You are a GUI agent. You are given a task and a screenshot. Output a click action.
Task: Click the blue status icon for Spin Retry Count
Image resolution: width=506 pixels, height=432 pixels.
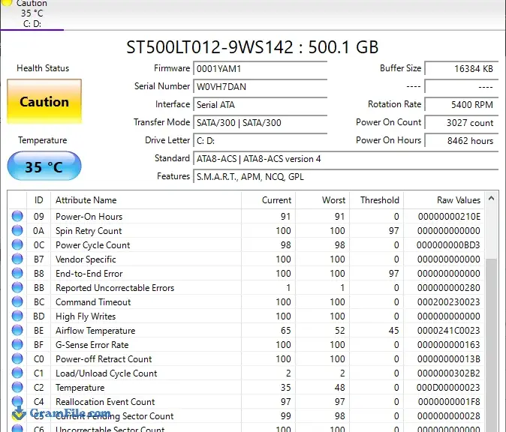click(x=17, y=230)
